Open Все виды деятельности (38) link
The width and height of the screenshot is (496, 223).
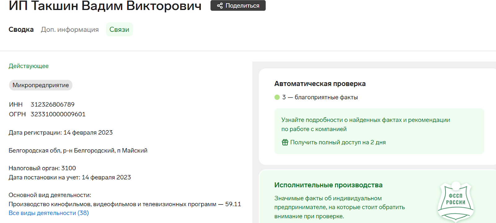(x=49, y=213)
